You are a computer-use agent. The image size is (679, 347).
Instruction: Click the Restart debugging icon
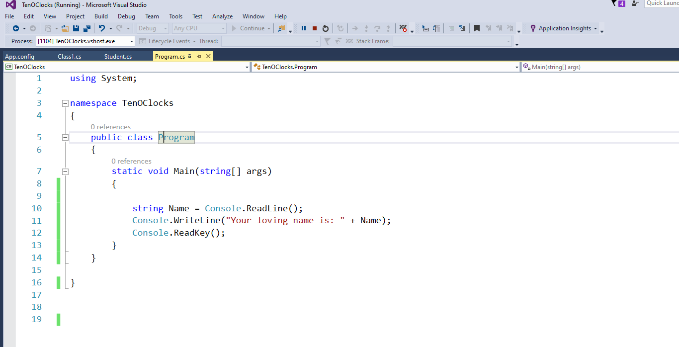326,28
